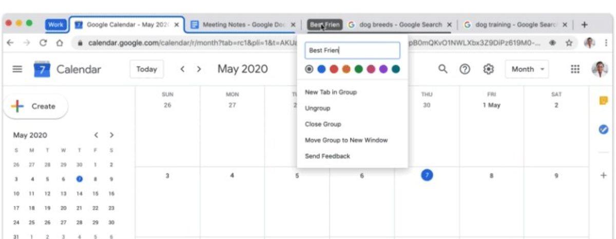The image size is (616, 239).
Task: Open the Month view dropdown
Action: click(527, 69)
